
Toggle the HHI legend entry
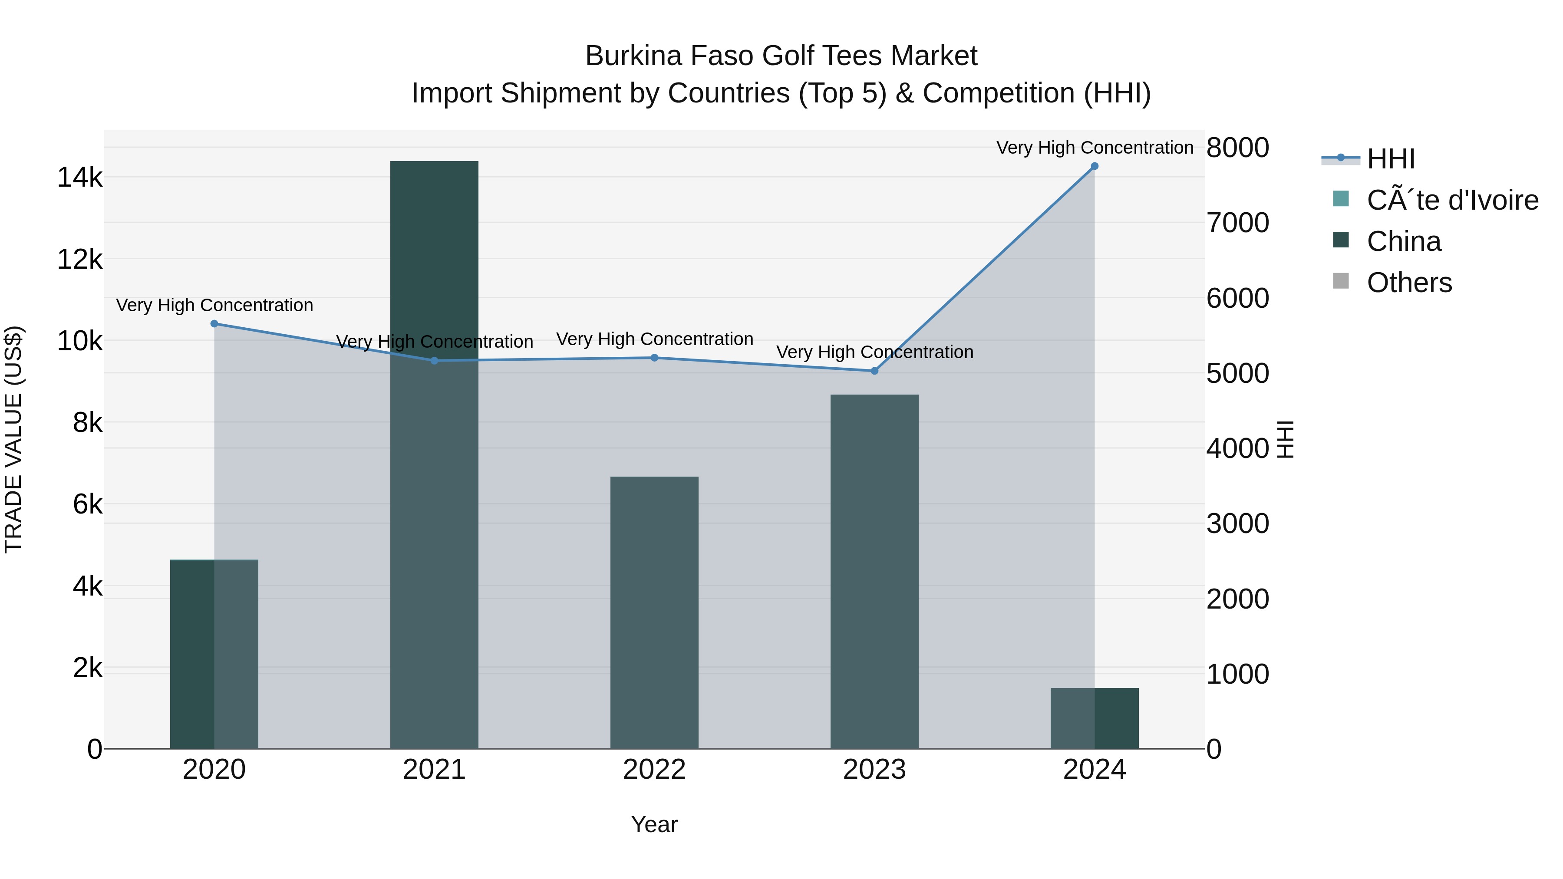click(1369, 159)
